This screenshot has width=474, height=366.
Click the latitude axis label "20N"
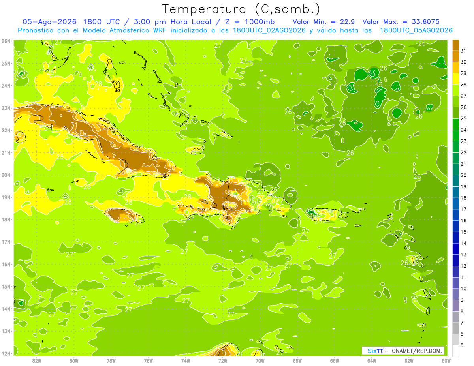pyautogui.click(x=6, y=175)
